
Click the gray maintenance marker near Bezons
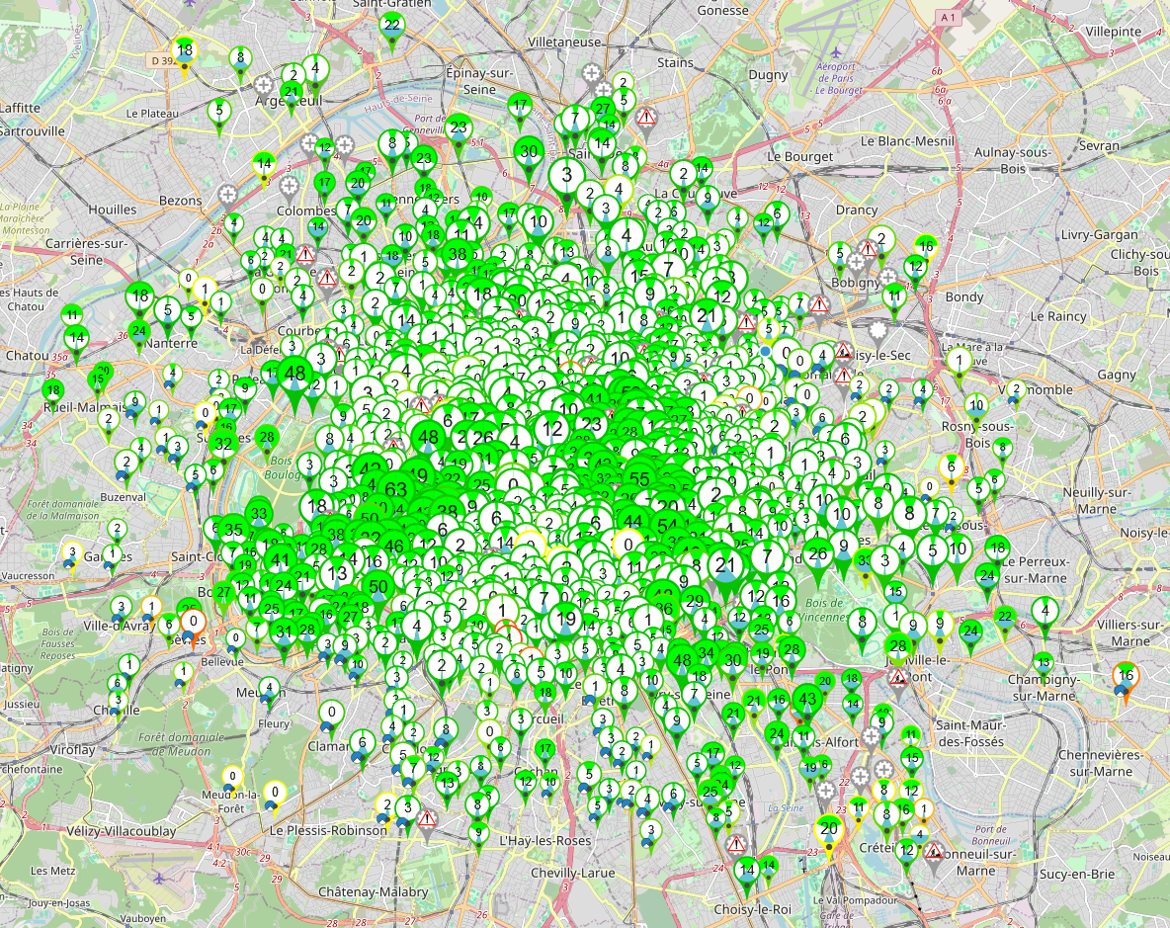click(x=228, y=194)
